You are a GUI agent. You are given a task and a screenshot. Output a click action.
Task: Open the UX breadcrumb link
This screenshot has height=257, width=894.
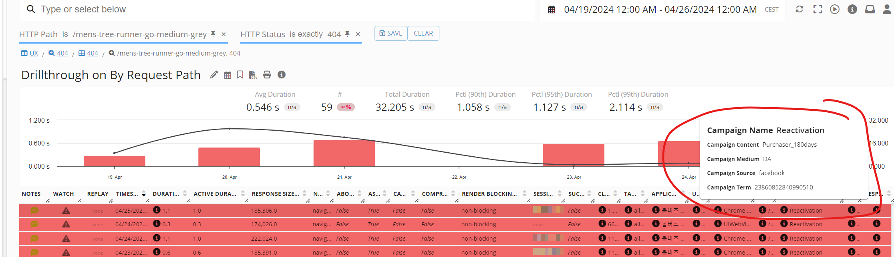34,53
